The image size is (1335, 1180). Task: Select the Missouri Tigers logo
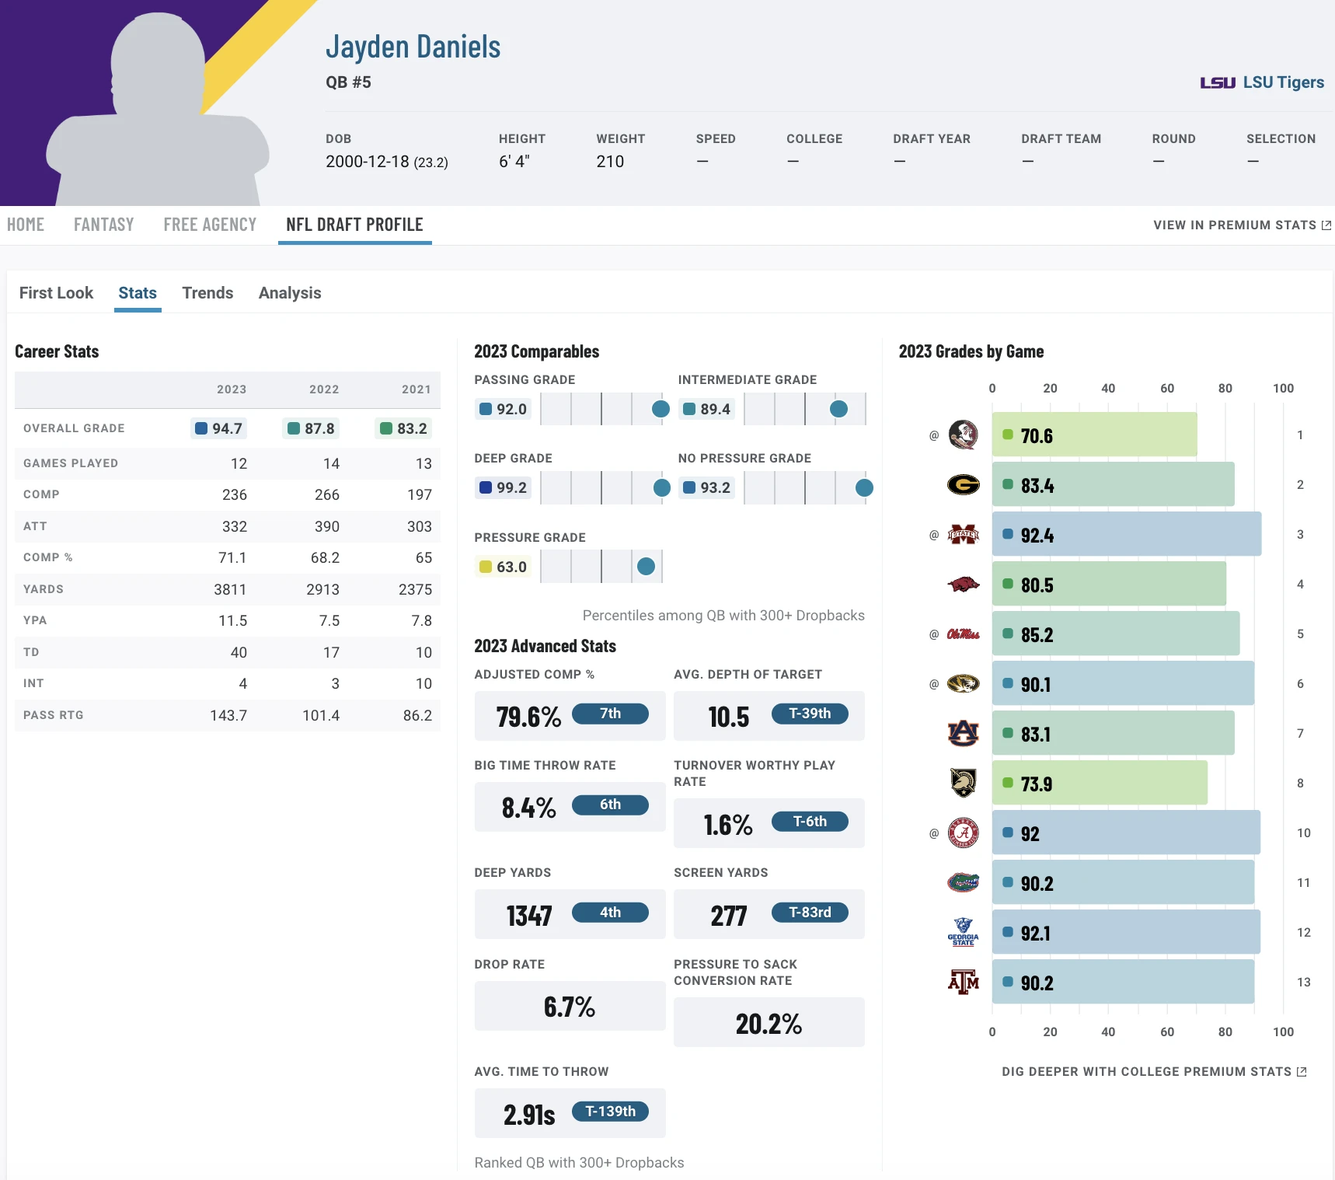963,684
